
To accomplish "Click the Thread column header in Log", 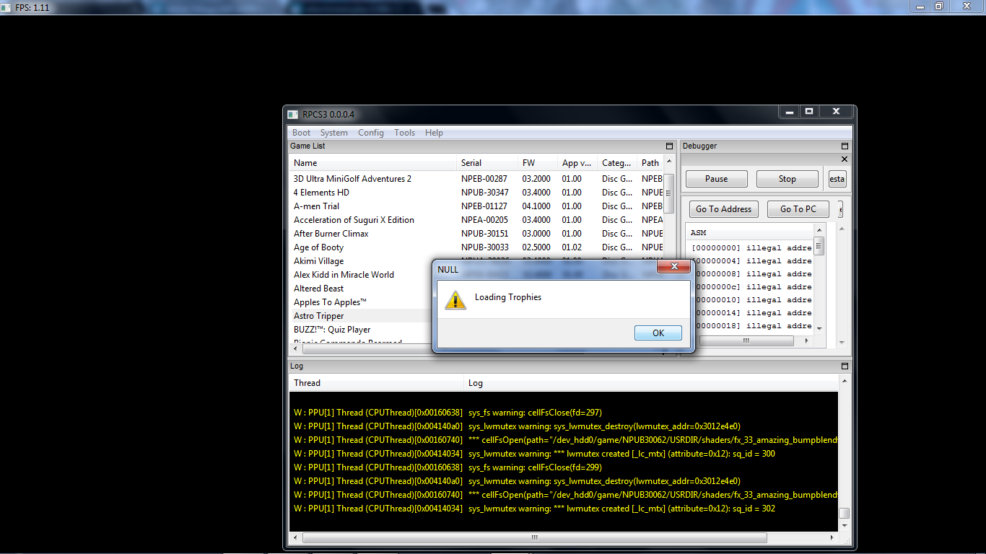I will (x=376, y=383).
